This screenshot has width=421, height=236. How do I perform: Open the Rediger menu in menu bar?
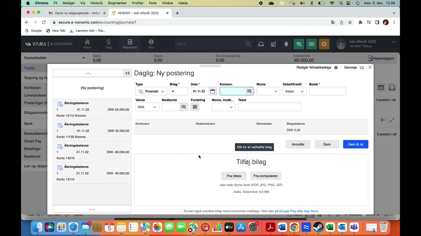69,3
